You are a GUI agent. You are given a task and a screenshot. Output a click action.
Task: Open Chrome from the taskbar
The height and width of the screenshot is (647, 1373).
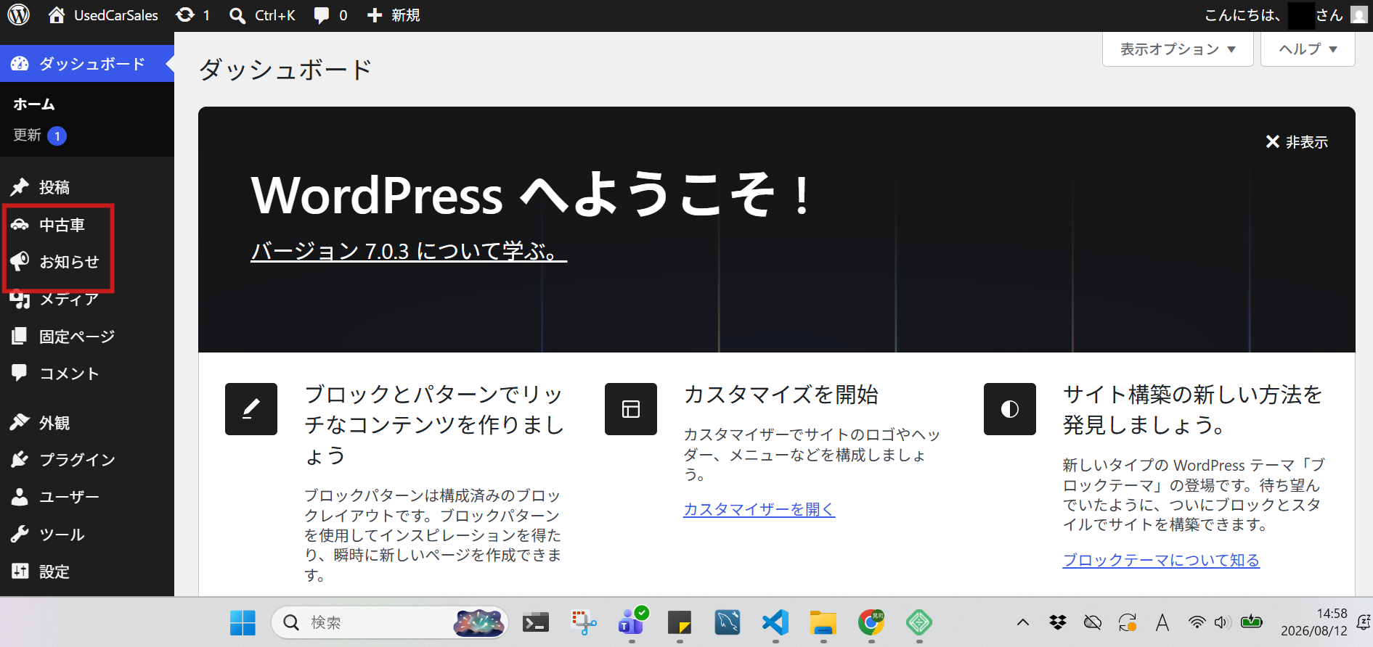pos(871,622)
